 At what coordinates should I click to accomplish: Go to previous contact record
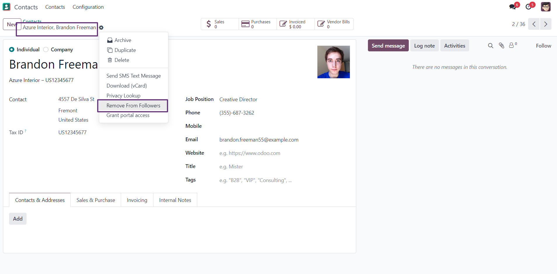[534, 24]
